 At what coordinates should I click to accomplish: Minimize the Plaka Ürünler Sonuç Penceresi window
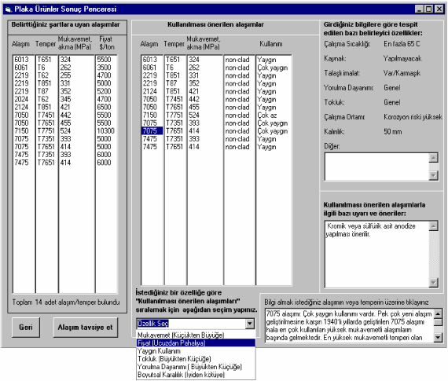click(x=419, y=9)
